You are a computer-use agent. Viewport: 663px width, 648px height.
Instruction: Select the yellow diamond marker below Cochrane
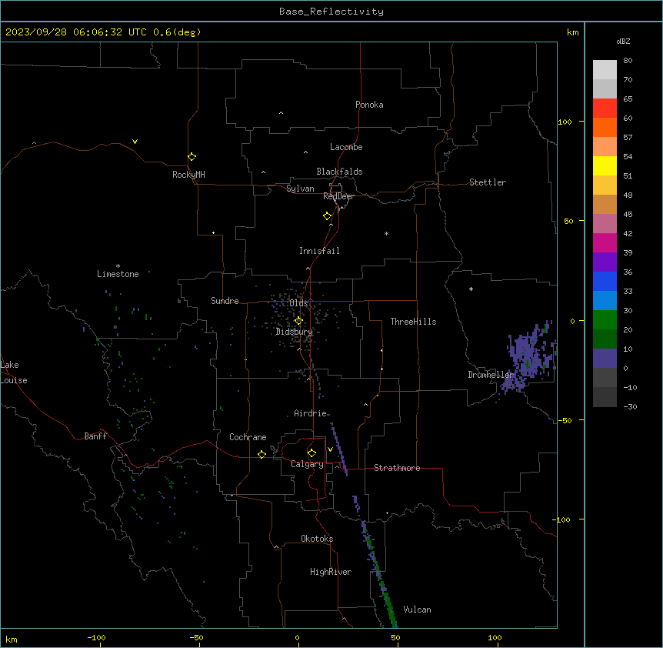[x=262, y=454]
